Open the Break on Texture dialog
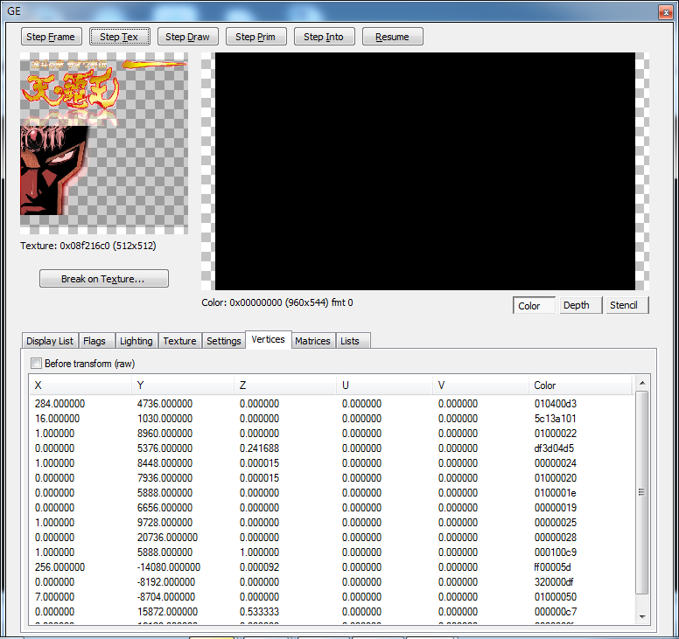Viewport: 679px width, 639px height. 103,279
